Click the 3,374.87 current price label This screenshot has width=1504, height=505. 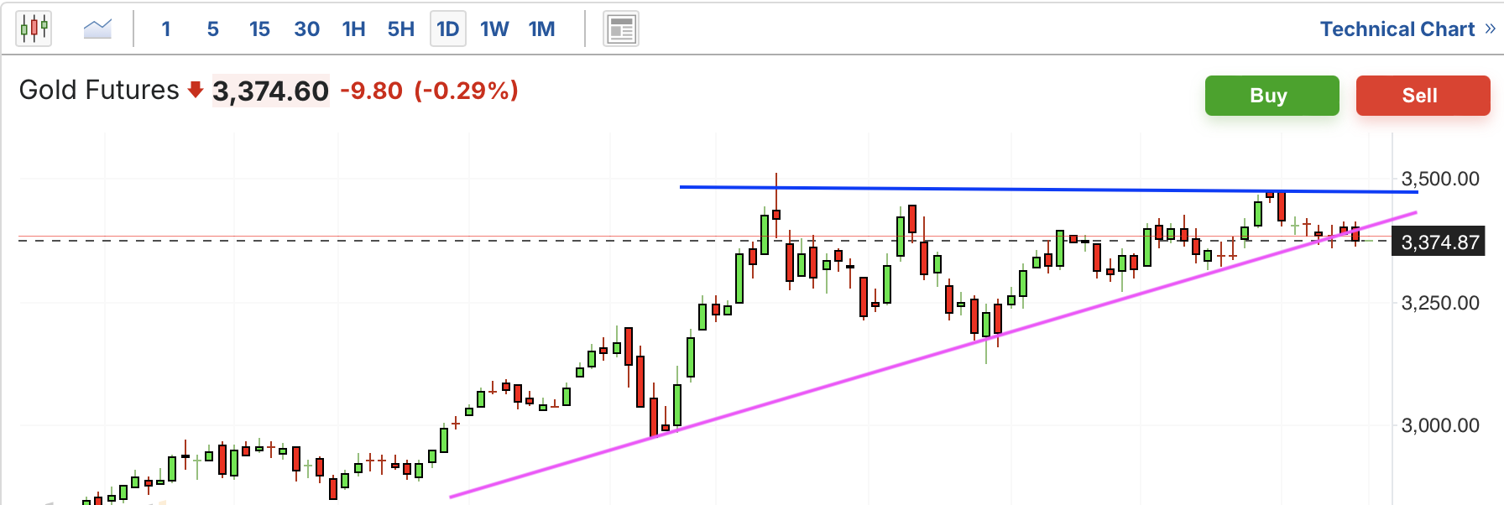point(1438,242)
